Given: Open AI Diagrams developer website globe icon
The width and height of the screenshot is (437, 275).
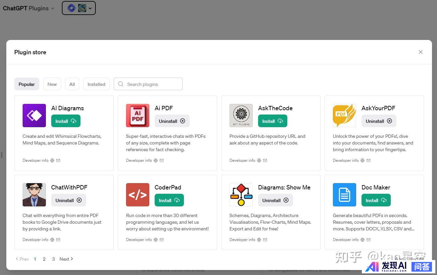Looking at the screenshot, I should coord(52,160).
